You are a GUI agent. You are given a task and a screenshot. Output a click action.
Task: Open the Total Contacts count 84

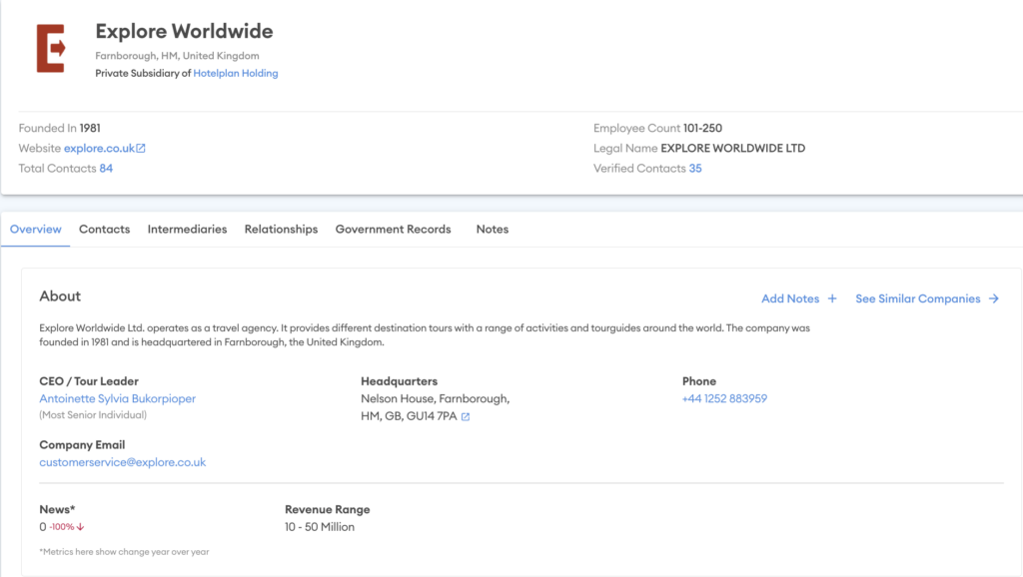pyautogui.click(x=106, y=169)
